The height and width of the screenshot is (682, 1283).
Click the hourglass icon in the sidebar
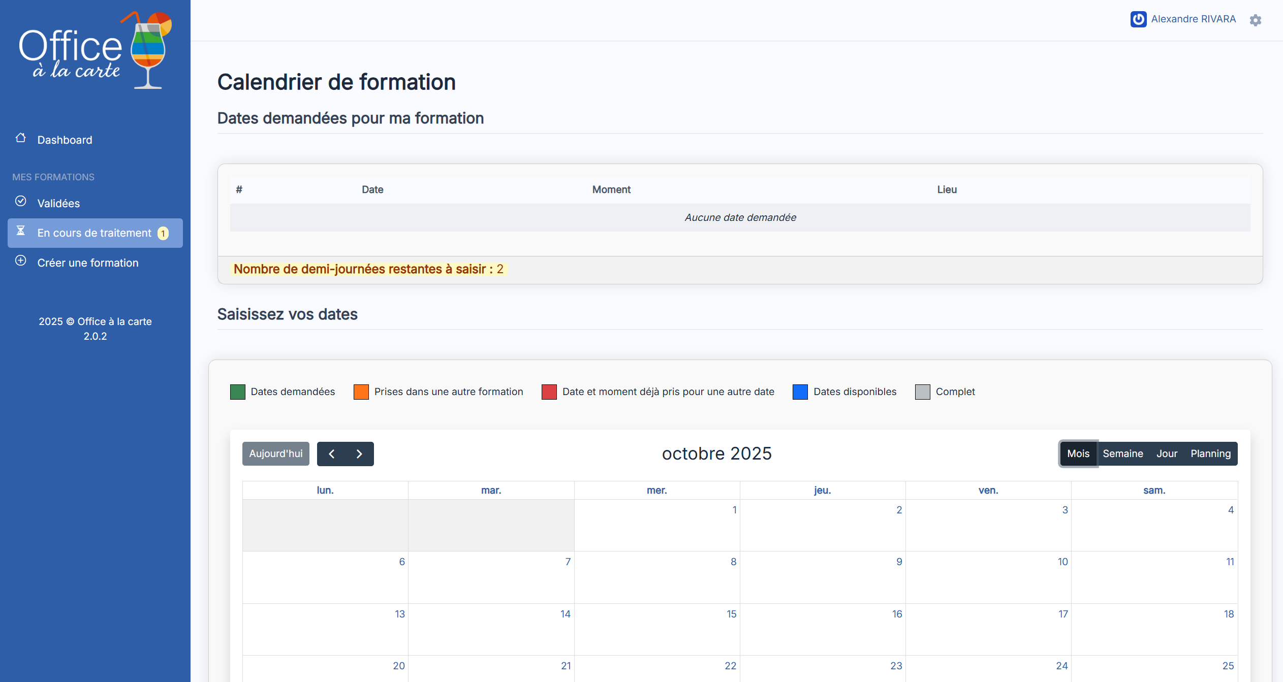click(20, 231)
